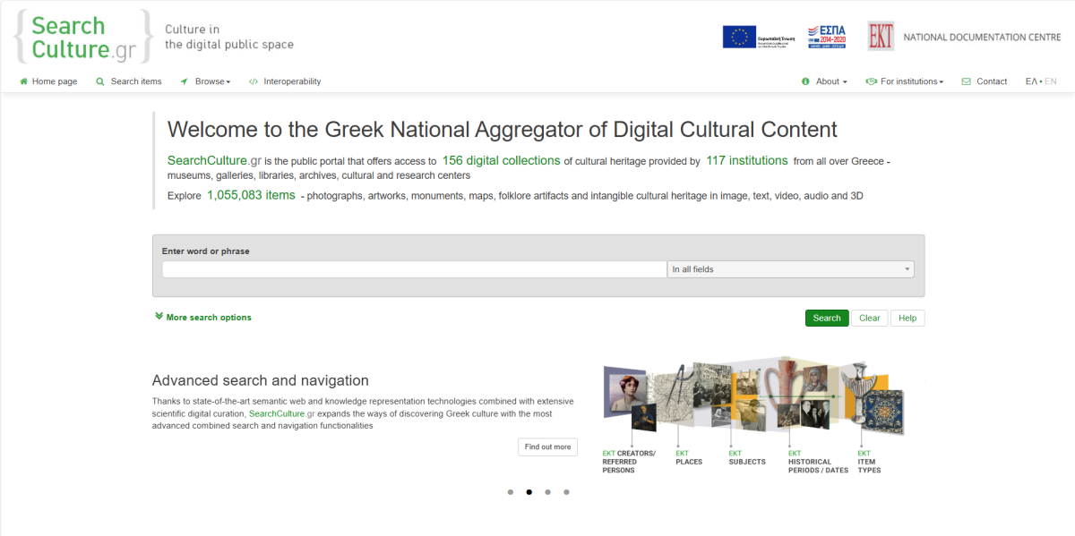Select the fourth carousel slide dot
This screenshot has height=536, width=1075.
566,492
